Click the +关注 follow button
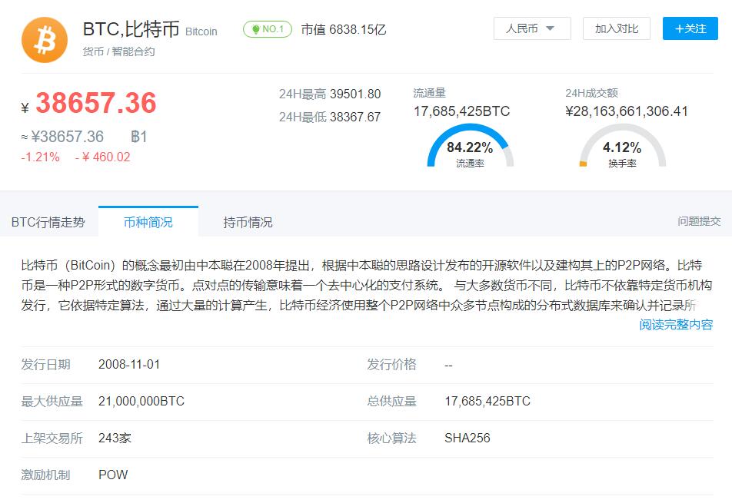This screenshot has width=732, height=503. pos(690,28)
